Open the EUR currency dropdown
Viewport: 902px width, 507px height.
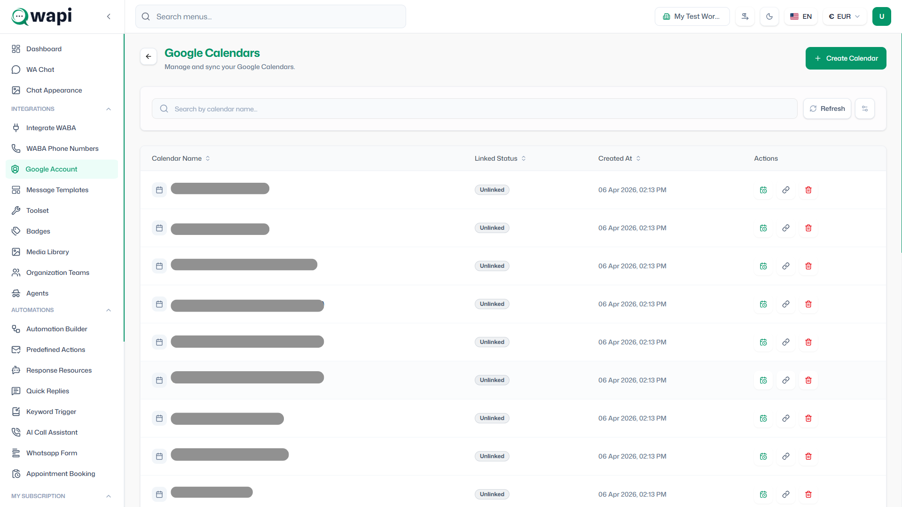click(x=845, y=16)
